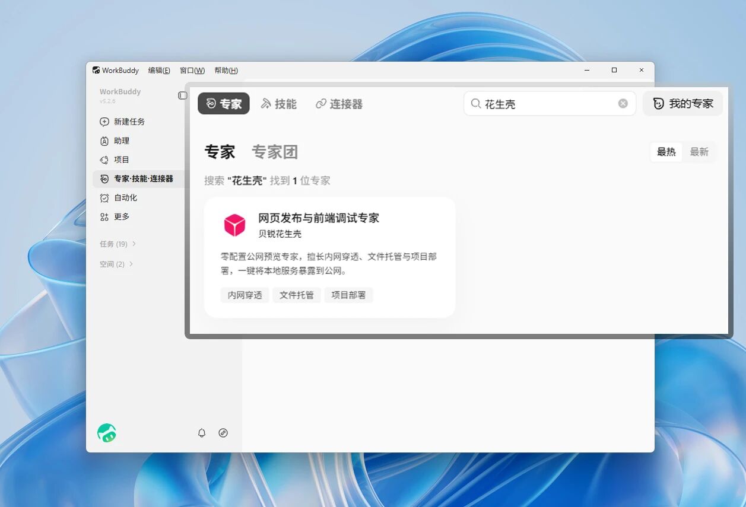Screen dimensions: 746x507
Task: Click the search magnifier icon
Action: [476, 103]
